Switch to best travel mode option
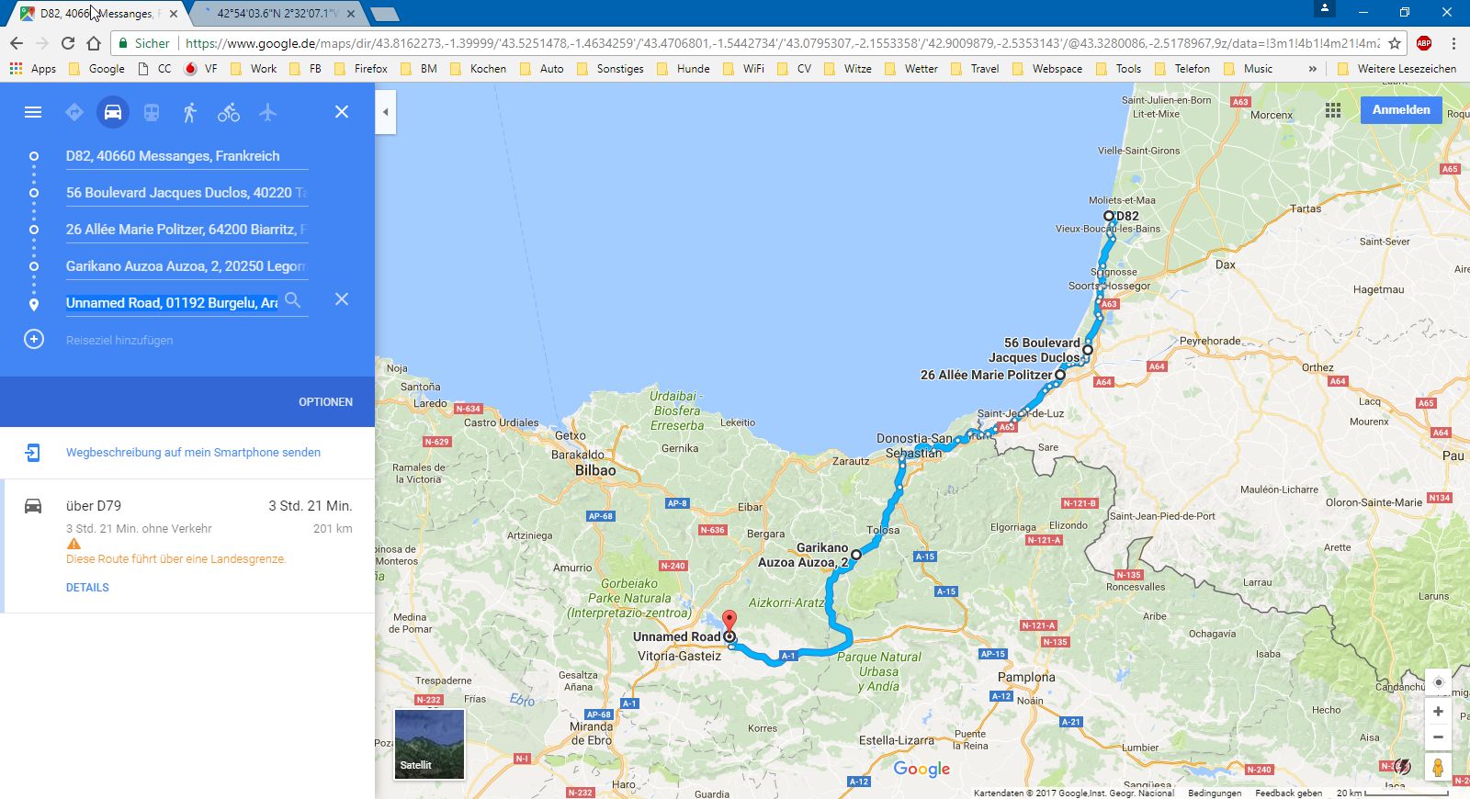Image resolution: width=1470 pixels, height=799 pixels. pos(74,112)
